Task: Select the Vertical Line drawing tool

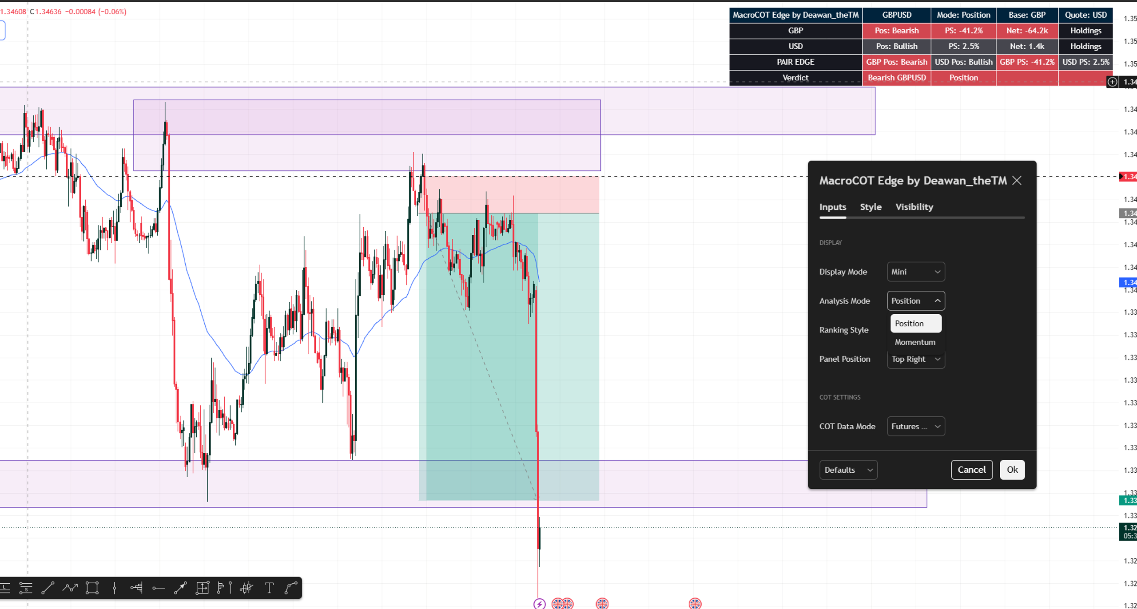Action: (x=114, y=588)
